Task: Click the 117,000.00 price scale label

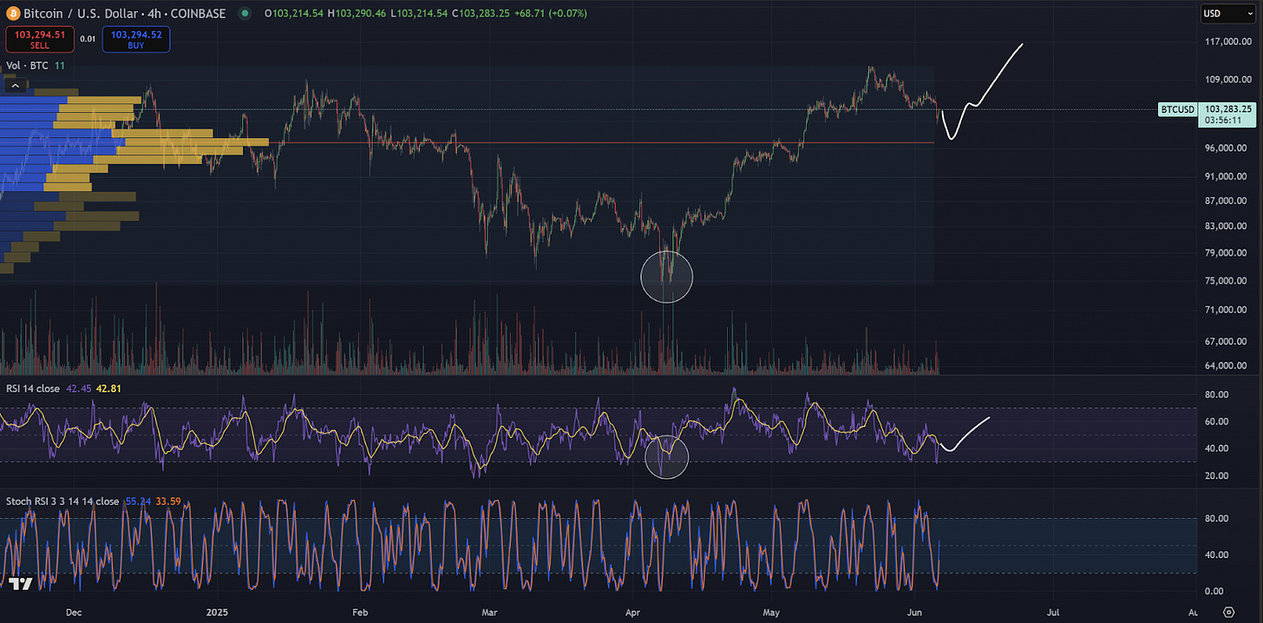Action: 1227,42
